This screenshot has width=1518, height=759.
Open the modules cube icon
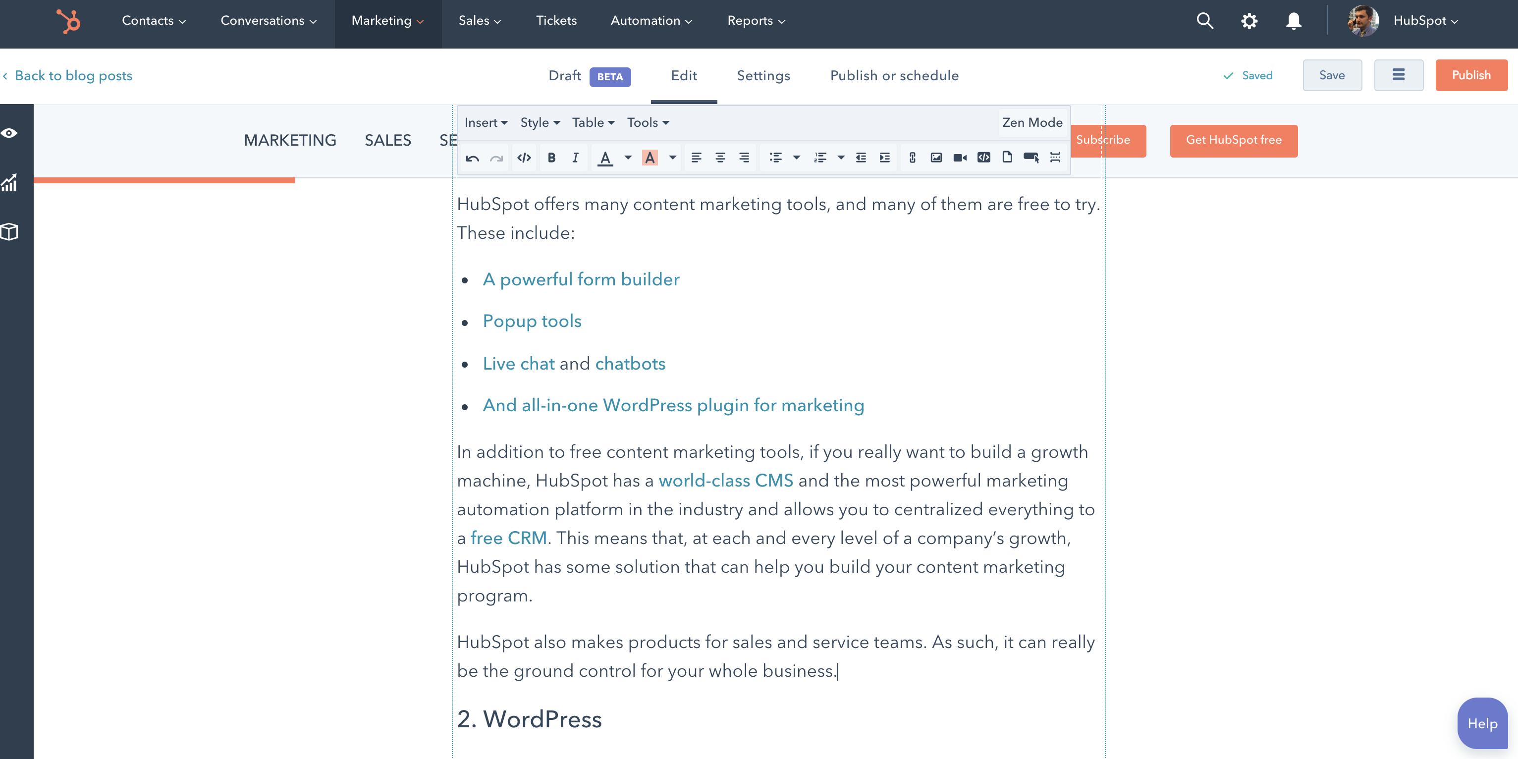(9, 231)
